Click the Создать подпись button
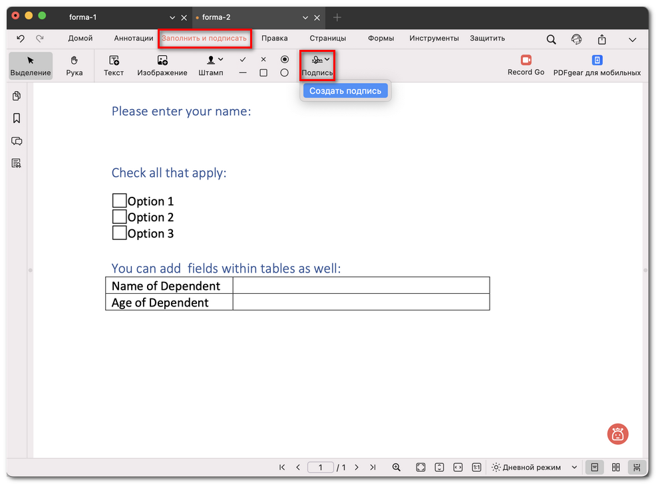The height and width of the screenshot is (484, 656). [x=345, y=90]
